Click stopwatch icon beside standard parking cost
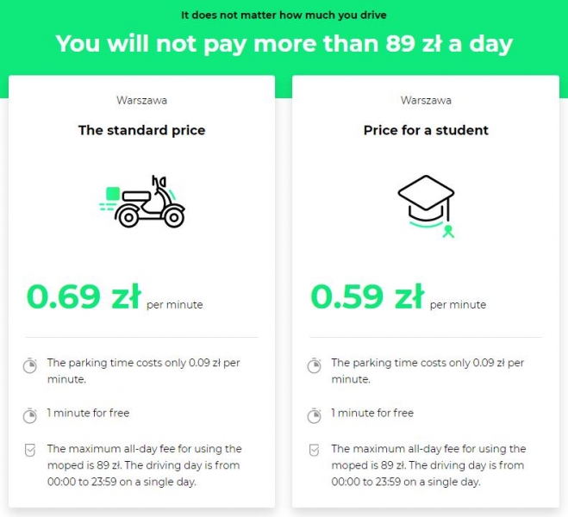Image resolution: width=568 pixels, height=517 pixels. click(x=30, y=365)
